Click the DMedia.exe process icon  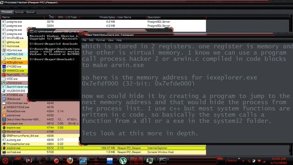click(x=4, y=99)
